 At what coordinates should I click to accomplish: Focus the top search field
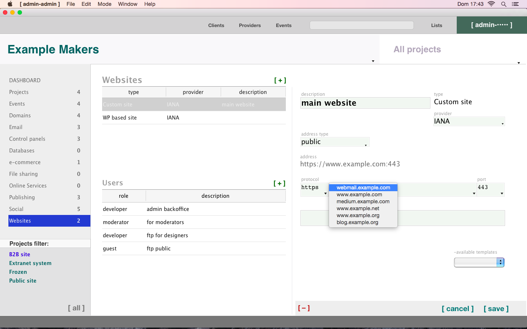coord(362,25)
